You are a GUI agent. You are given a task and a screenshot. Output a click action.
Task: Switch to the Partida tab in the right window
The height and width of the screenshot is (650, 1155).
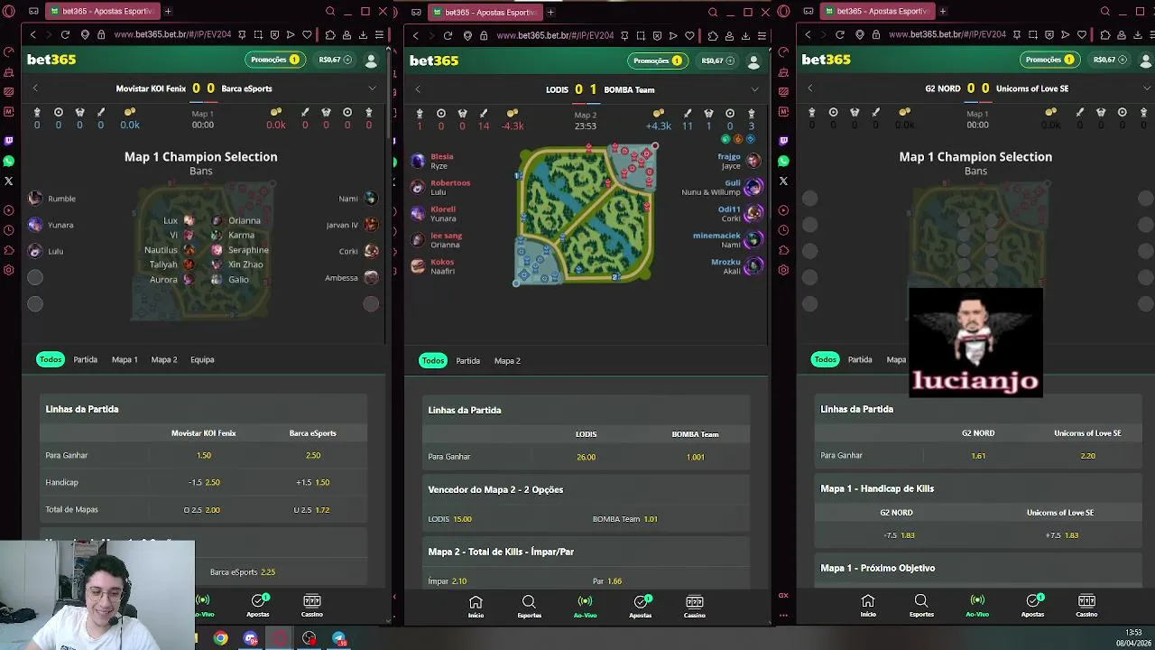tap(860, 359)
